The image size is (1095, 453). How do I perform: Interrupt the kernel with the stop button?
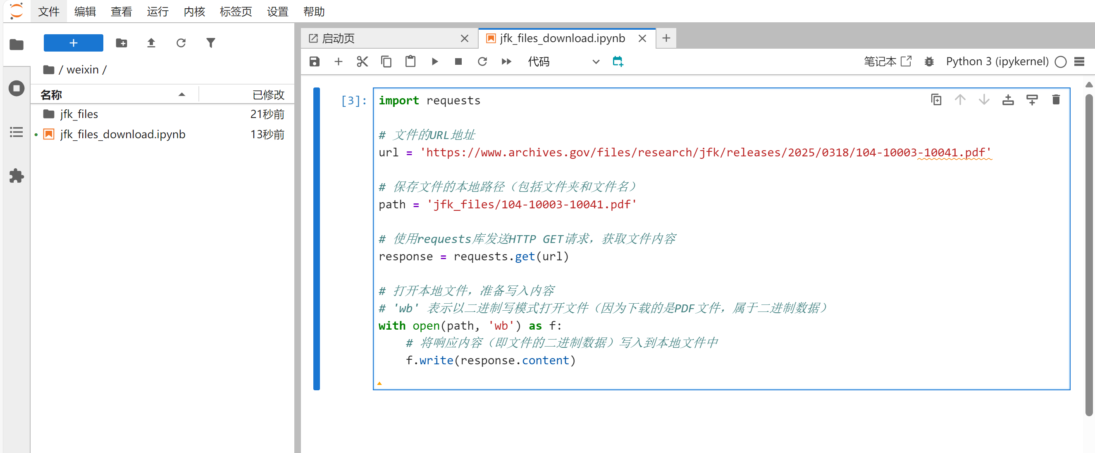click(x=458, y=61)
